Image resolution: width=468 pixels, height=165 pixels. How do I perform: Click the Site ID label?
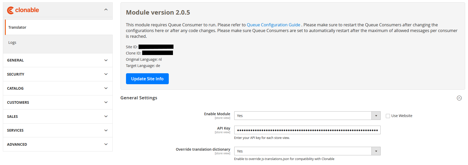132,47
